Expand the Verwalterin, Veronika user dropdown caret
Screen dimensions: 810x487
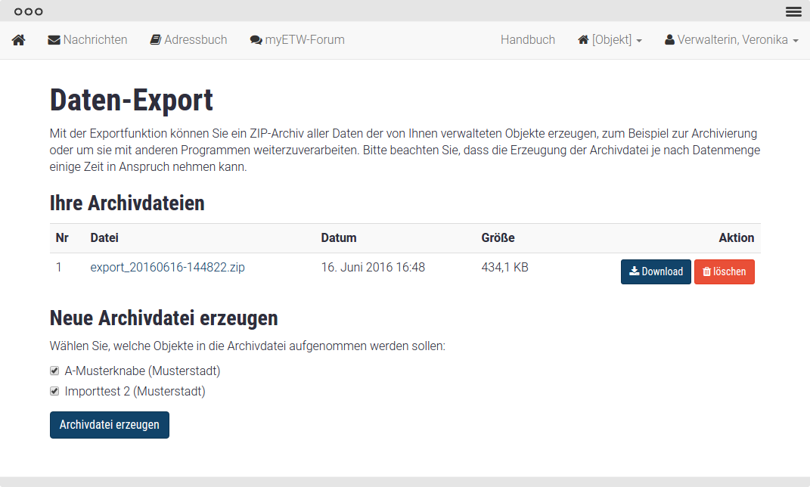(x=796, y=41)
